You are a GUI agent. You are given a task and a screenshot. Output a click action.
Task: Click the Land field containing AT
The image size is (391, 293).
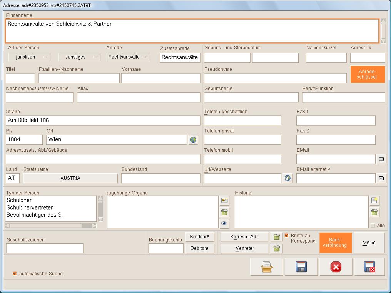click(x=13, y=178)
